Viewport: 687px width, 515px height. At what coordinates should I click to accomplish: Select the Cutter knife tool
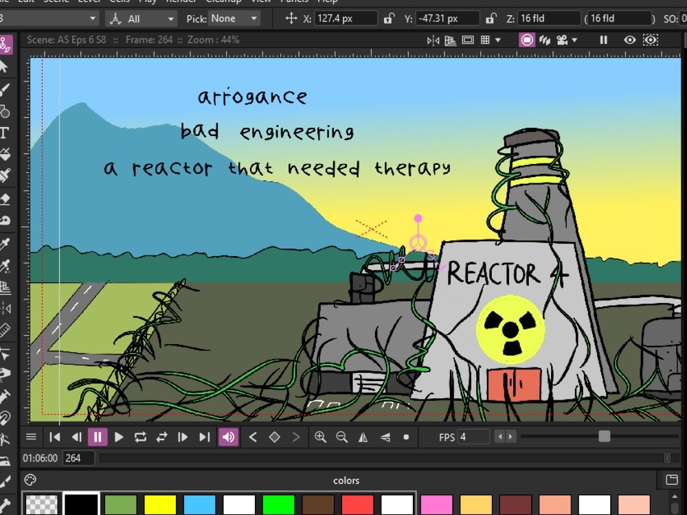point(4,482)
